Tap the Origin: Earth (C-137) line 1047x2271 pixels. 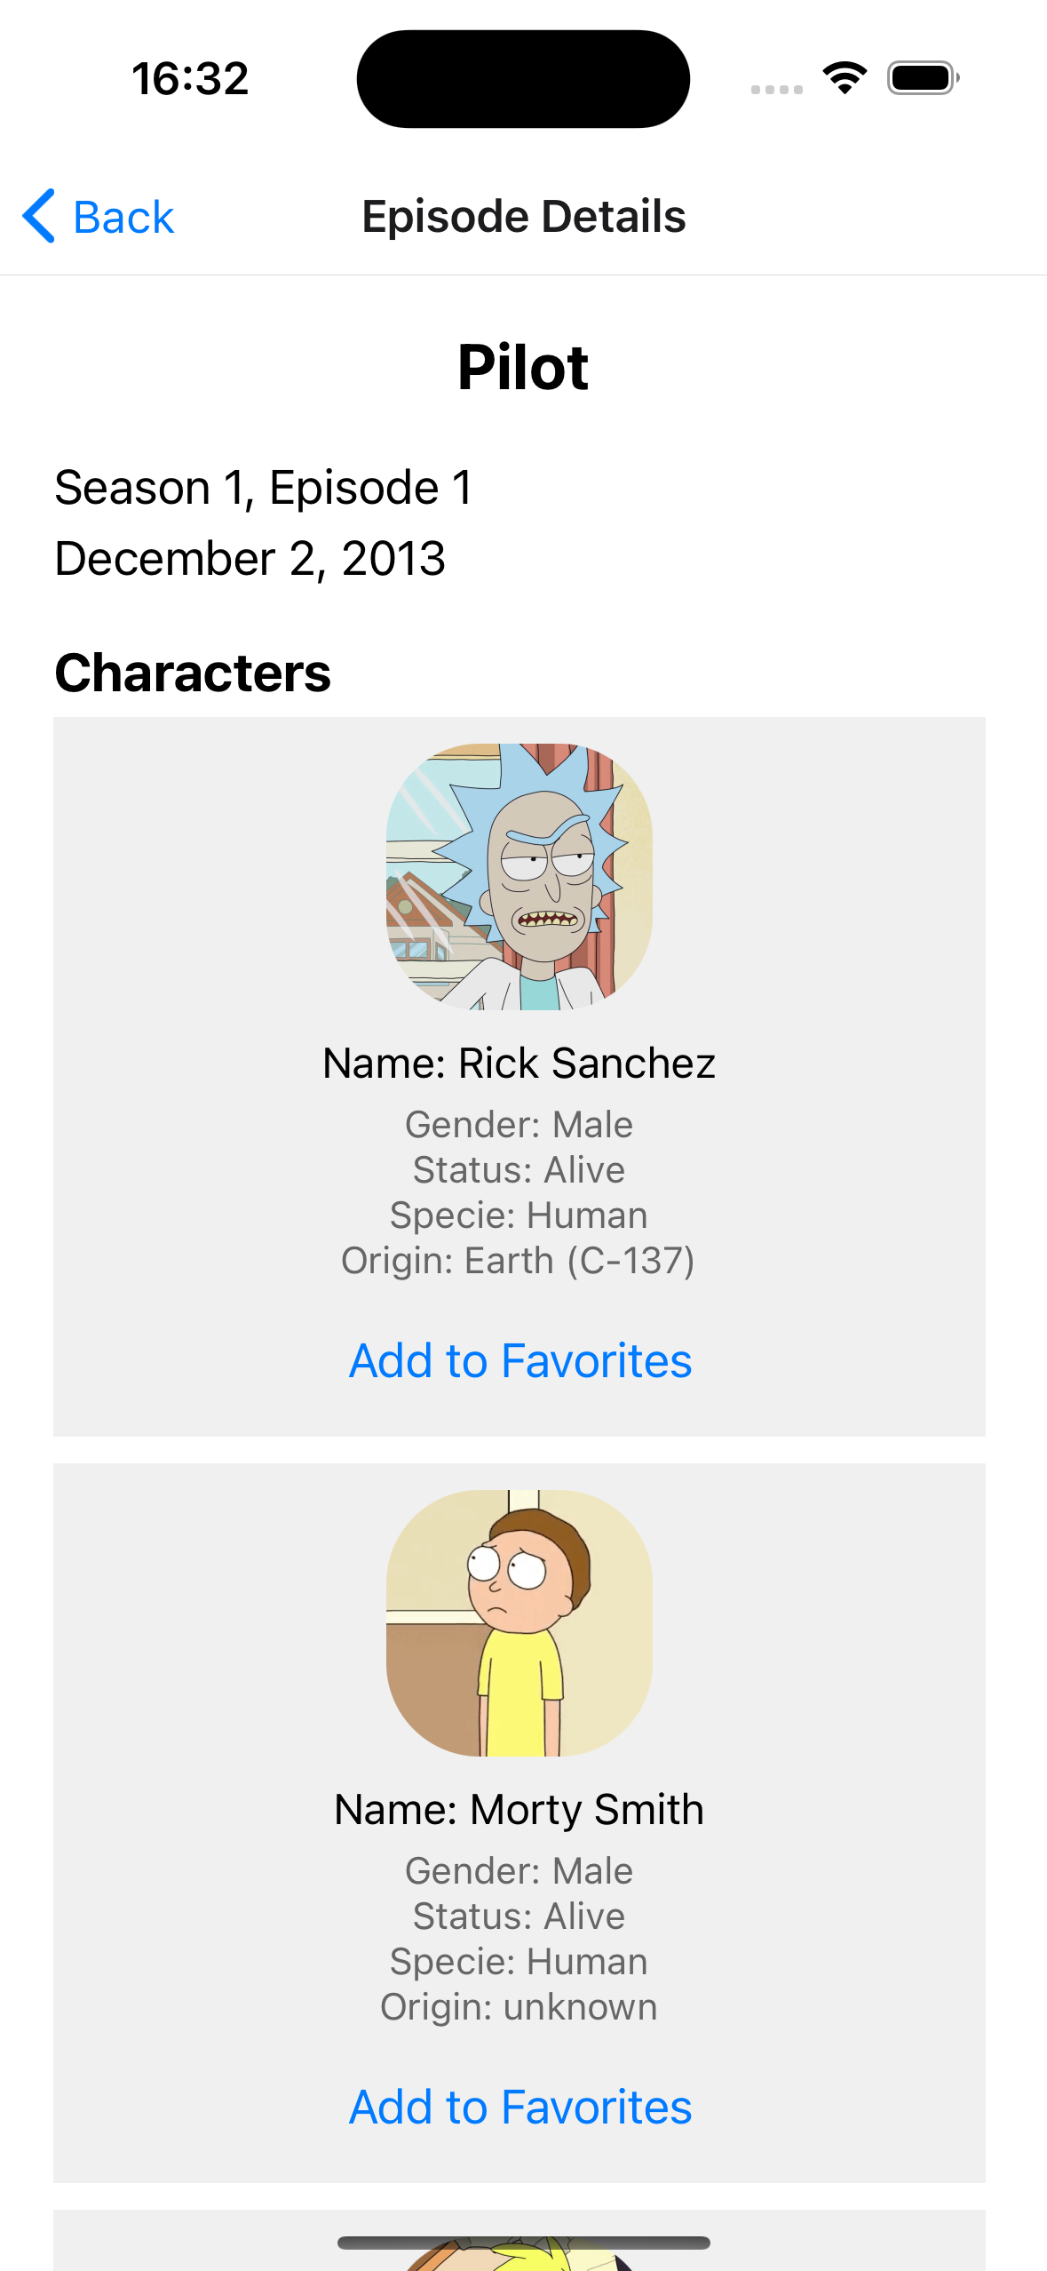520,1260
